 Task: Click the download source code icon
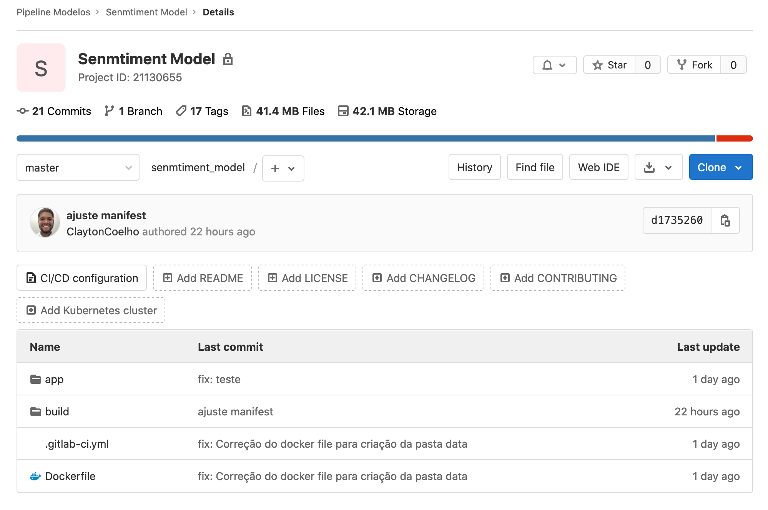(x=650, y=167)
